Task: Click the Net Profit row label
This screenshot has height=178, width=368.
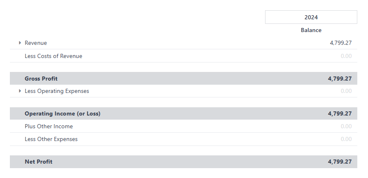Action: tap(39, 162)
